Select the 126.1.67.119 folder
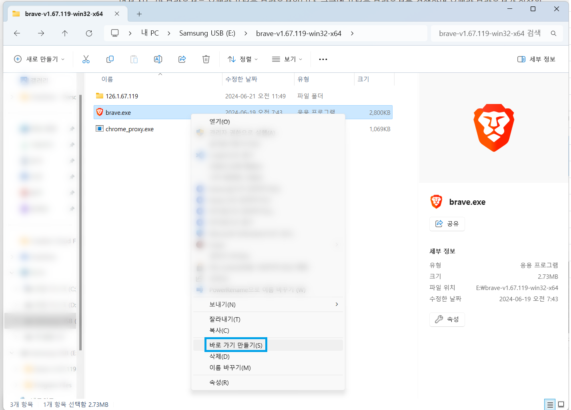 point(122,96)
